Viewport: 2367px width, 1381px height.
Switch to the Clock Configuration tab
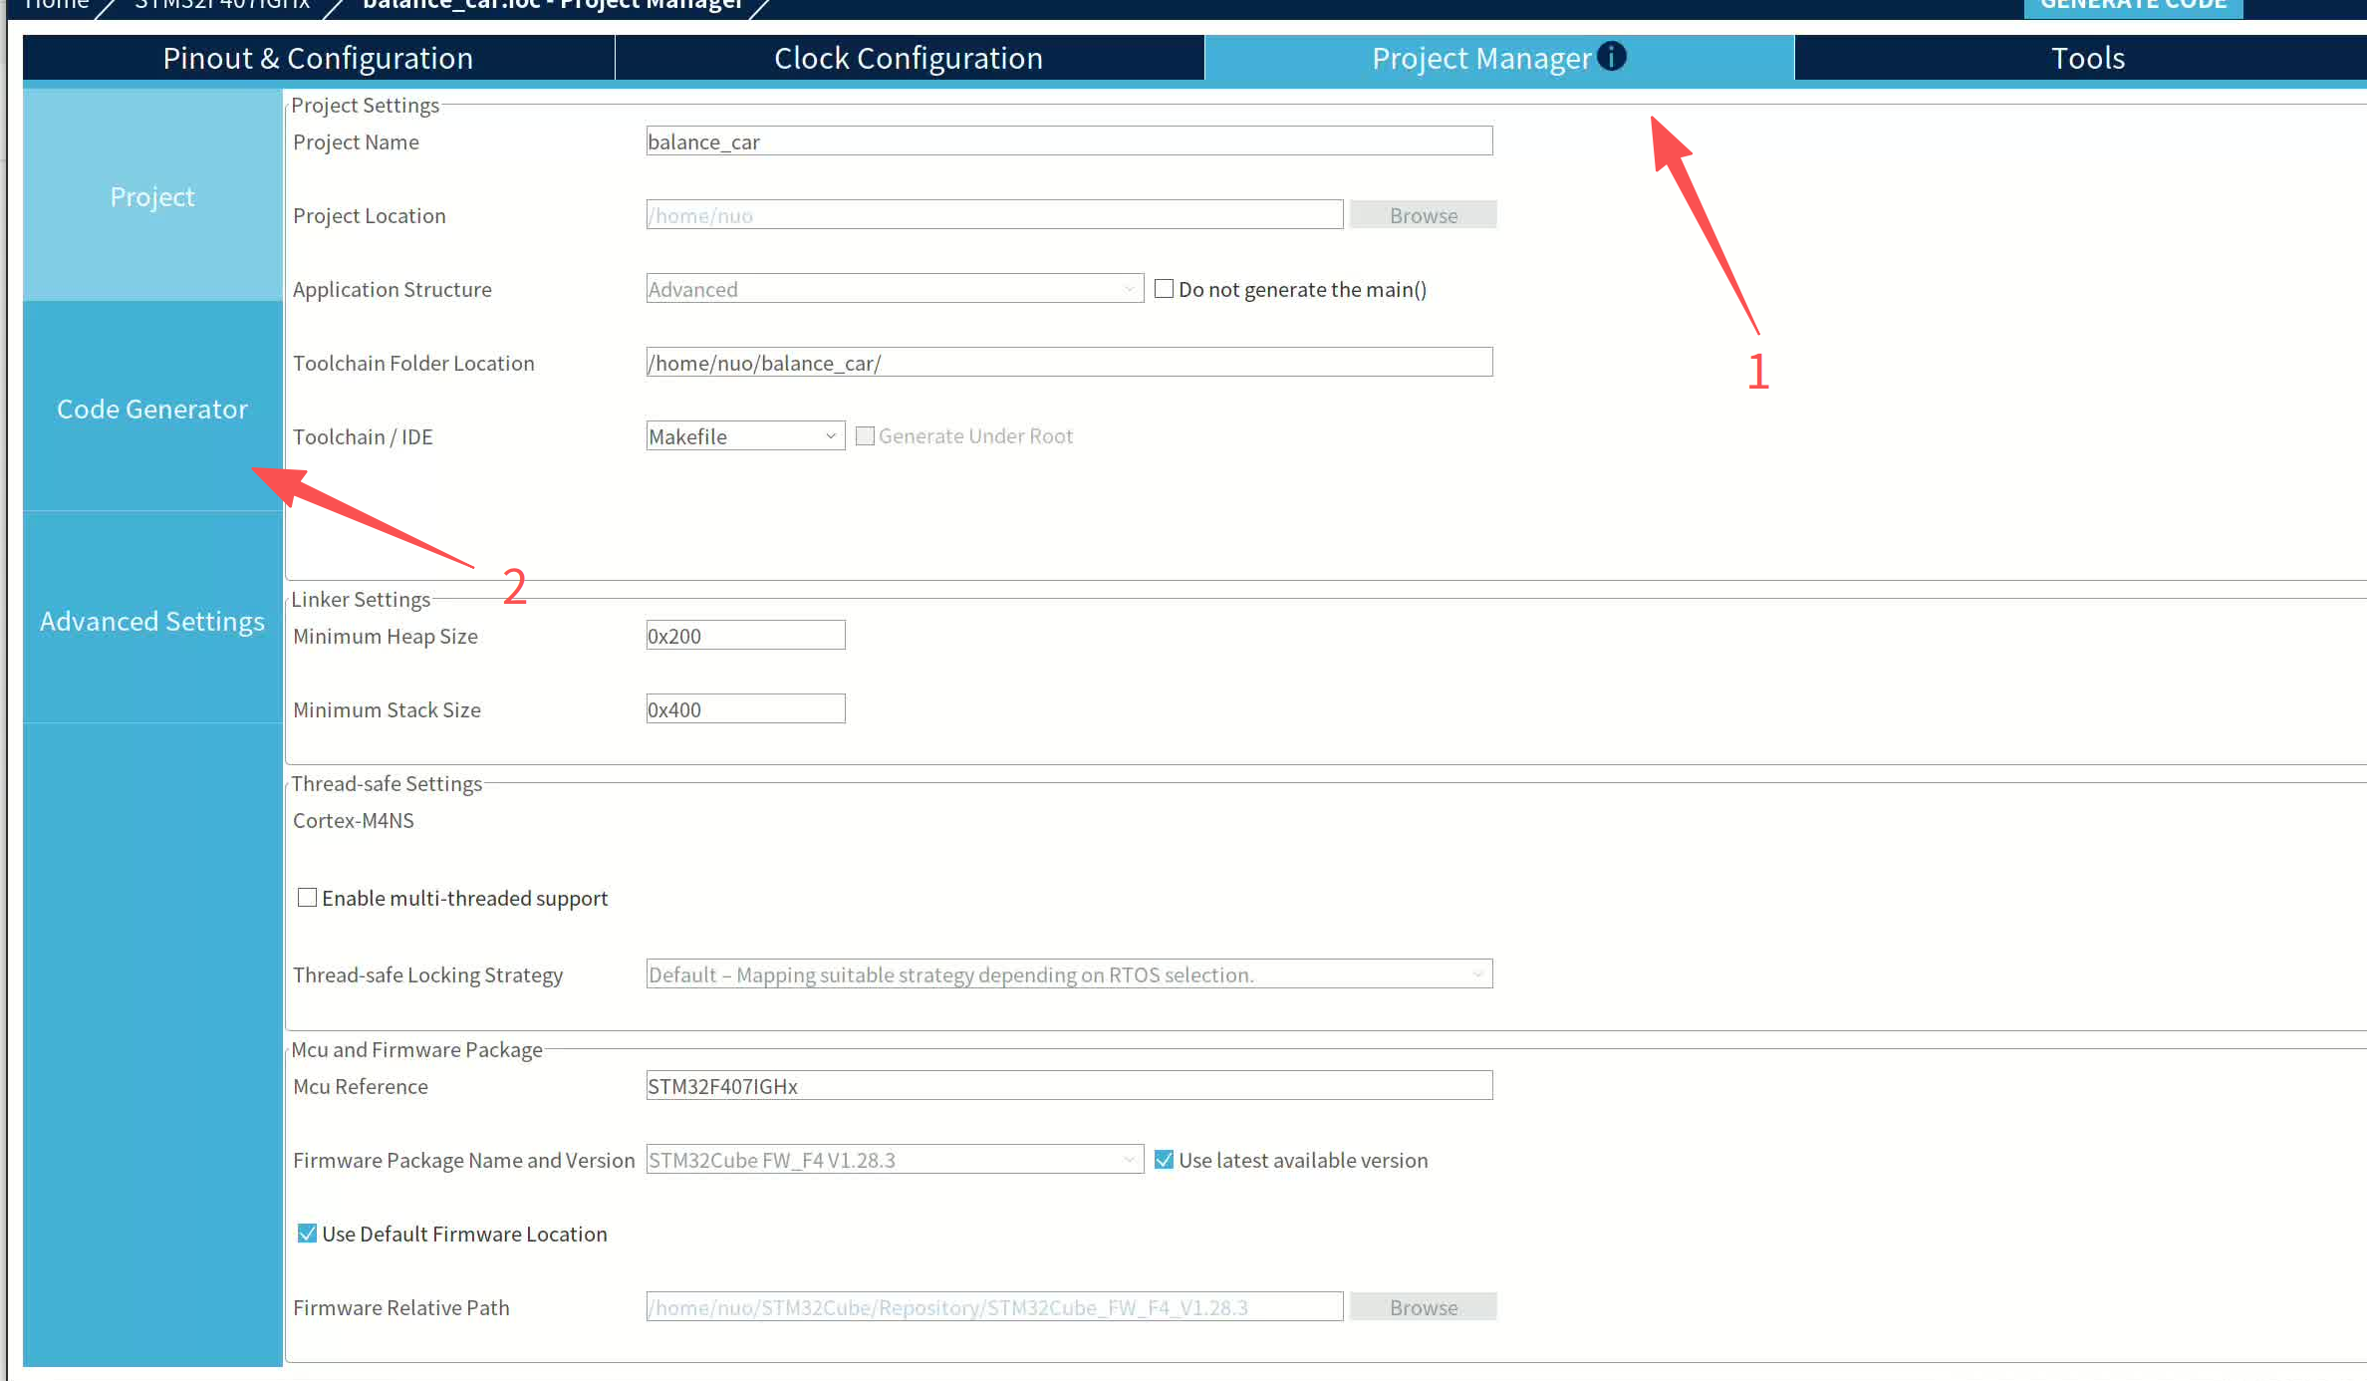pyautogui.click(x=909, y=58)
